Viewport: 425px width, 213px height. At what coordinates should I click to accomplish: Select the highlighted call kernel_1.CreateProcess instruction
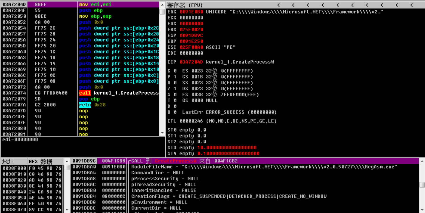point(119,93)
